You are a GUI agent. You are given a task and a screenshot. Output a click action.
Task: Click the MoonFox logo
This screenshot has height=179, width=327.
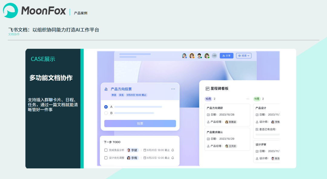tap(35, 11)
